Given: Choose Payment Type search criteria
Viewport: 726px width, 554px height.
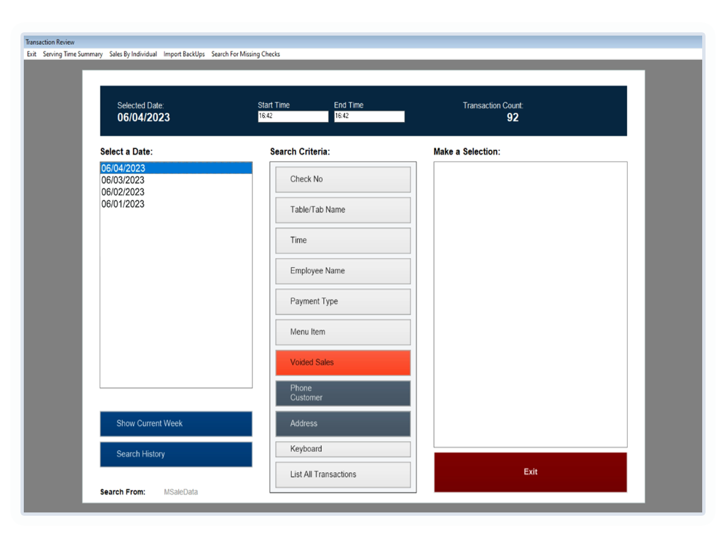Looking at the screenshot, I should point(343,301).
